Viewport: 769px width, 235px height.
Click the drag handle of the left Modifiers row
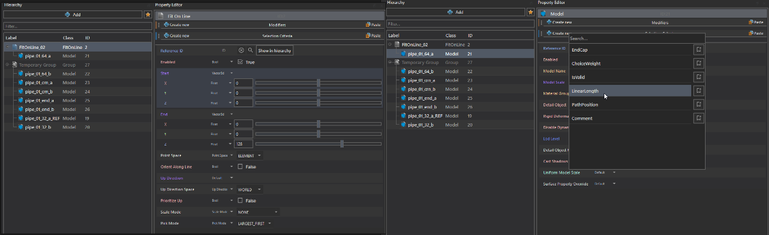(158, 25)
